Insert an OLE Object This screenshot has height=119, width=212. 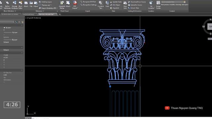(x=115, y=5)
